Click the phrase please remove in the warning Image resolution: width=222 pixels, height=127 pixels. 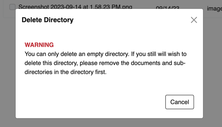tap(99, 63)
